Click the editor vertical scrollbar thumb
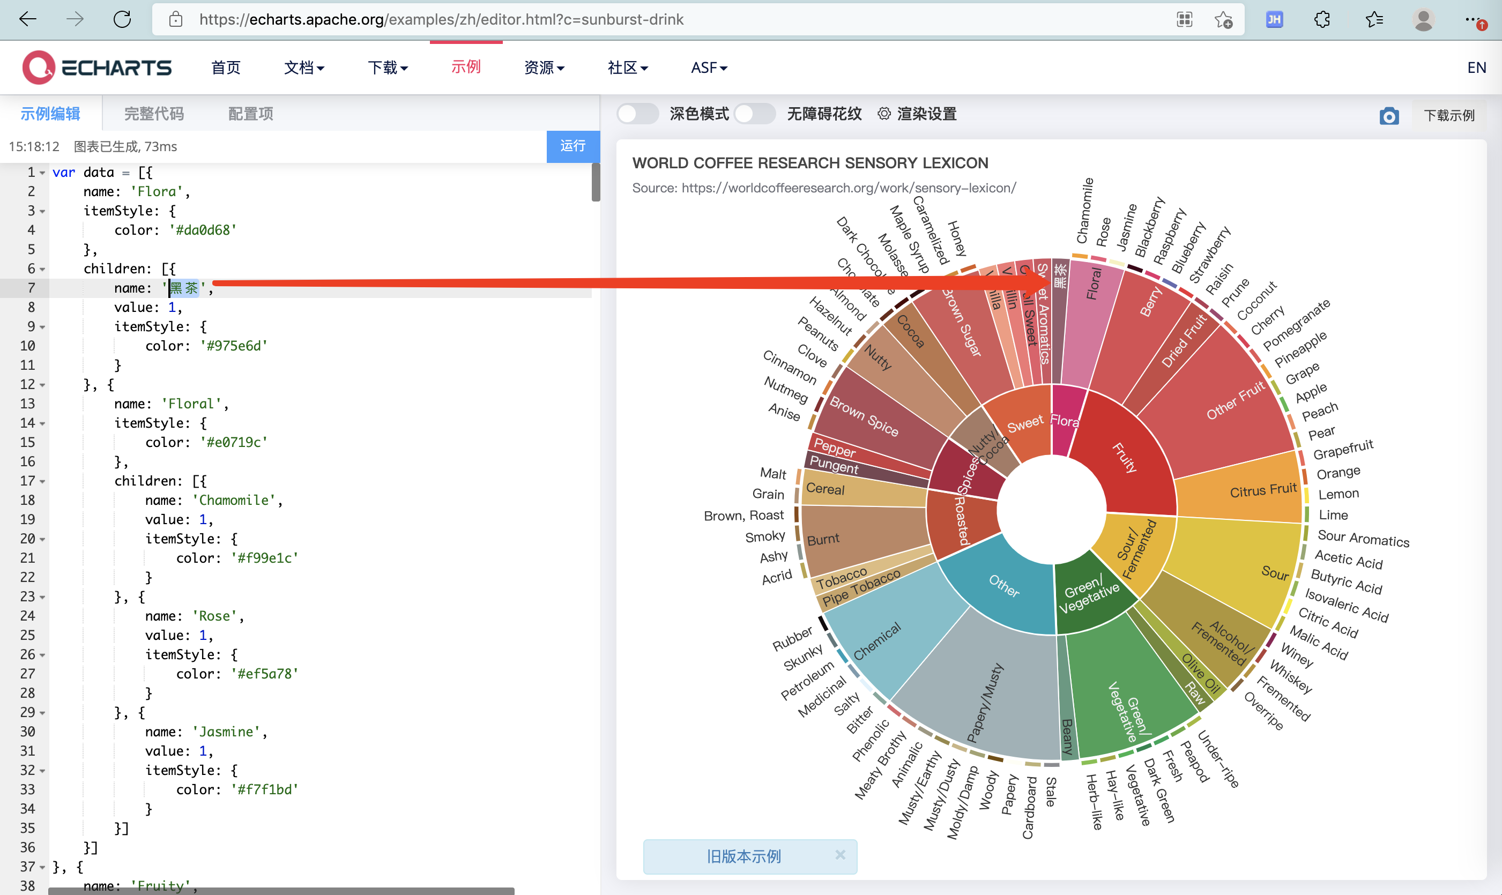This screenshot has height=895, width=1502. tap(596, 182)
